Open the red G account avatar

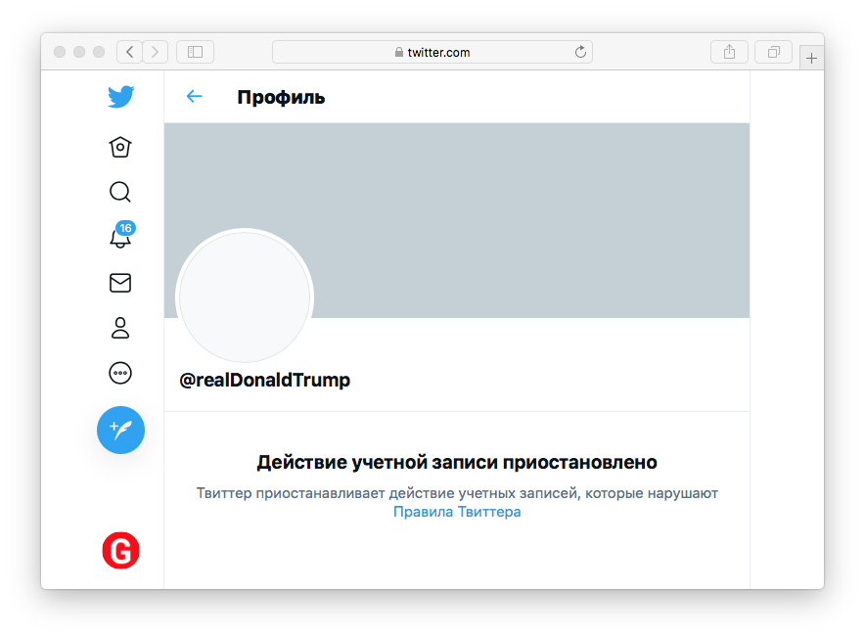coord(120,551)
